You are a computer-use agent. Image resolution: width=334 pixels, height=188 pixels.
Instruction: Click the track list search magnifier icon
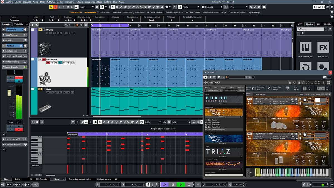[86, 25]
